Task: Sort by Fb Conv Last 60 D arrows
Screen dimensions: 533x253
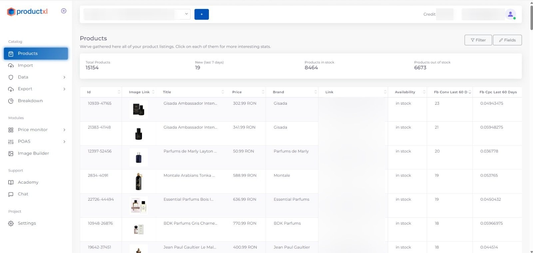Action: tap(470, 92)
